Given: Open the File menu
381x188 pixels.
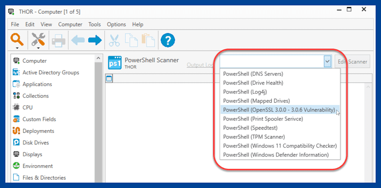Looking at the screenshot, I should (15, 24).
